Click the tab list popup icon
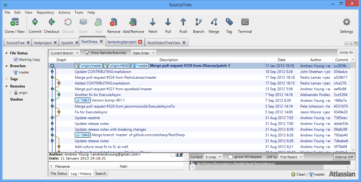The width and height of the screenshot is (361, 182). point(356,43)
